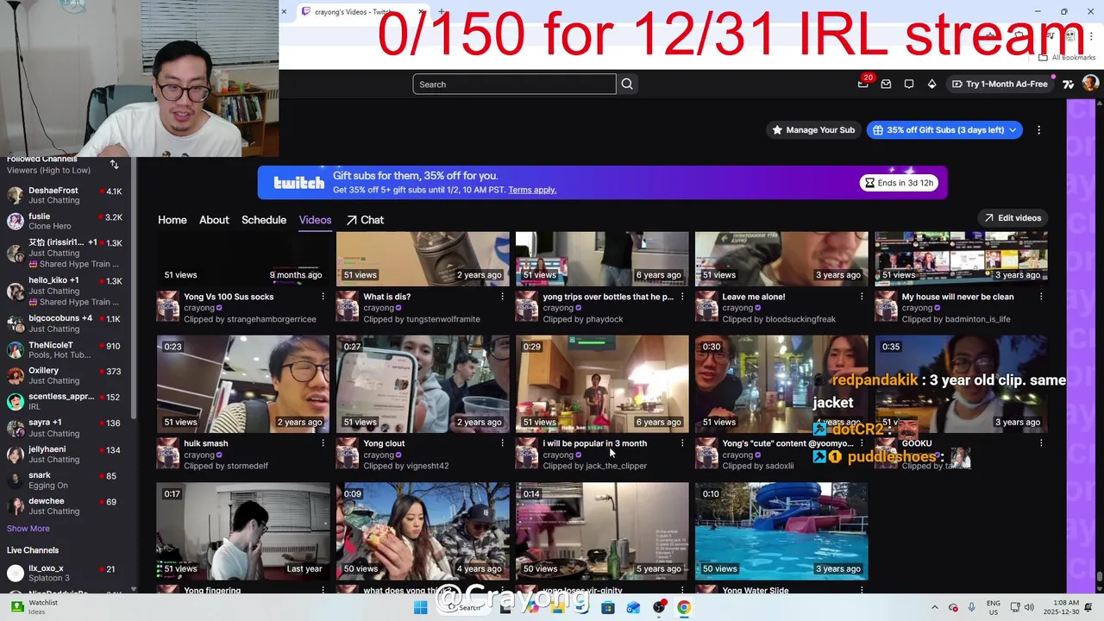Expand followed channels with Show More
The height and width of the screenshot is (621, 1104).
28,529
